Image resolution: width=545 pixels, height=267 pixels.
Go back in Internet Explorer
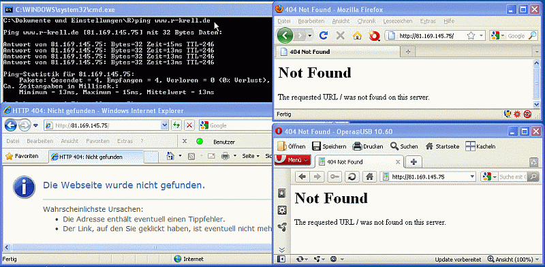click(11, 125)
